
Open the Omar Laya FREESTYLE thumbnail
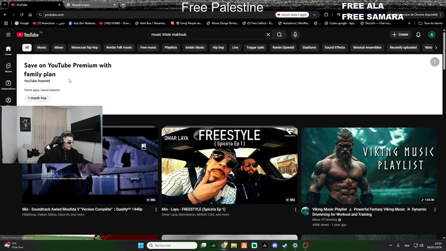click(230, 165)
